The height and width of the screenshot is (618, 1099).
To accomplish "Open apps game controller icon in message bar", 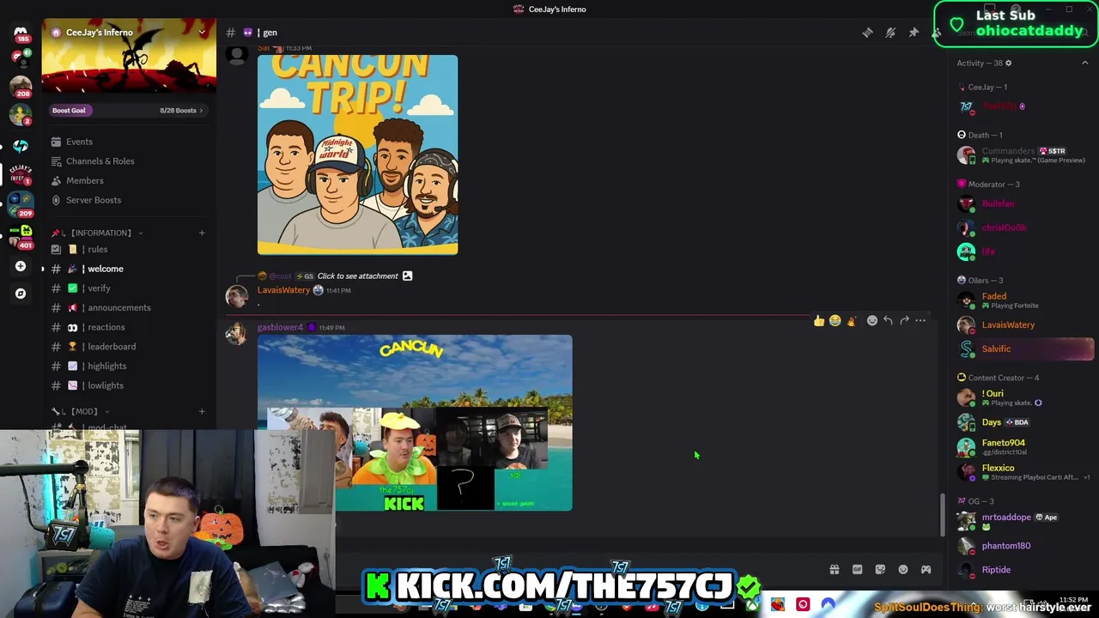I will 926,570.
